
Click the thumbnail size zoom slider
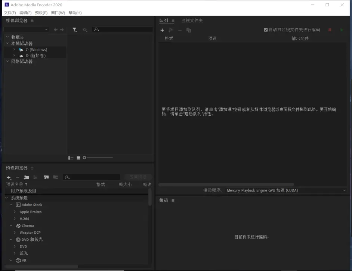[98, 158]
